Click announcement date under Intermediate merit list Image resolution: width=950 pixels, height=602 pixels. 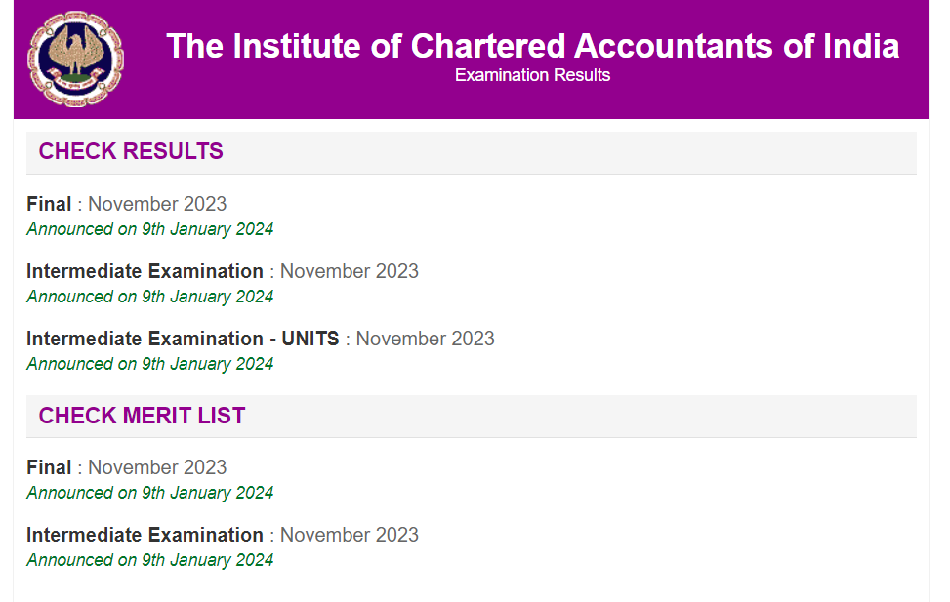[x=149, y=560]
